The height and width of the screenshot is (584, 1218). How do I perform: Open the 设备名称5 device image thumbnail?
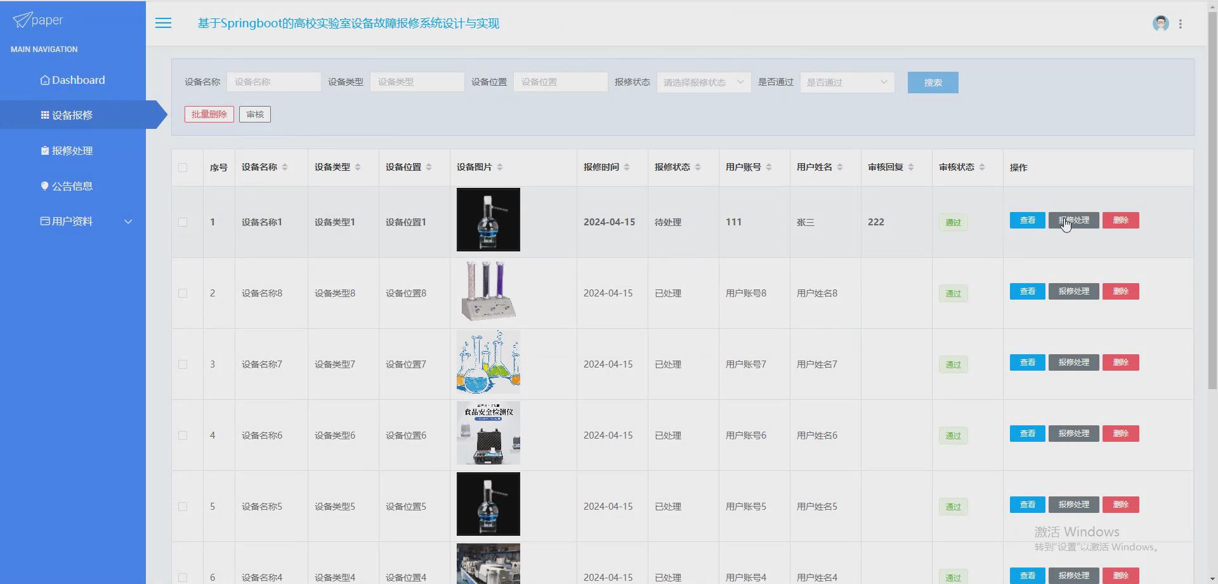488,504
